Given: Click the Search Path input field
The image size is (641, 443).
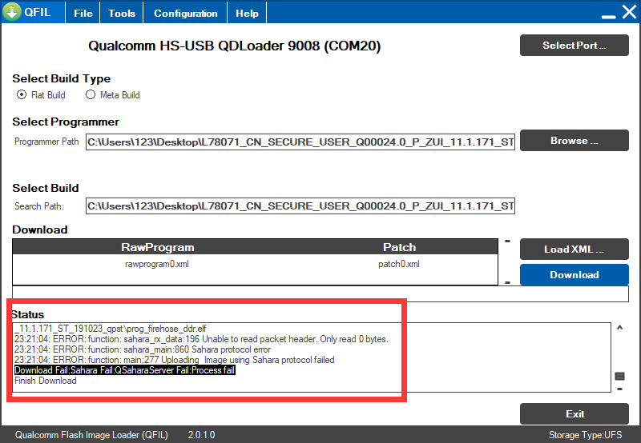Looking at the screenshot, I should pos(300,206).
